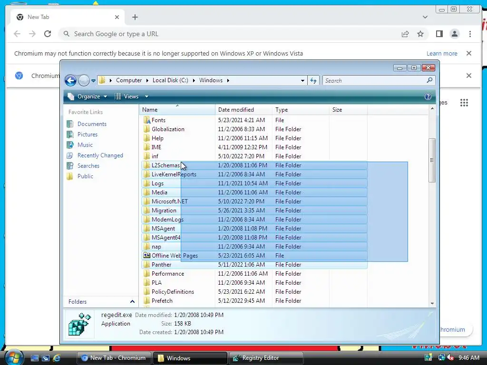Image resolution: width=487 pixels, height=365 pixels.
Task: Select the Help folder
Action: (157, 138)
